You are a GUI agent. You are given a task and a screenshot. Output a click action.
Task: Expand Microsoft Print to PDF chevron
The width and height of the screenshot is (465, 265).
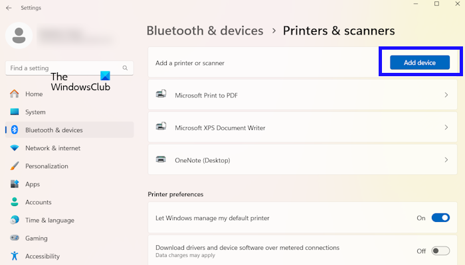tap(446, 95)
